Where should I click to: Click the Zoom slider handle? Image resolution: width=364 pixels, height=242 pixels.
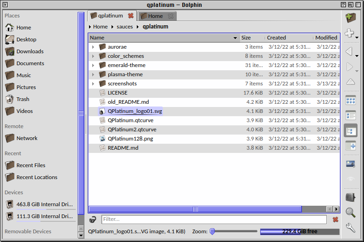point(212,231)
